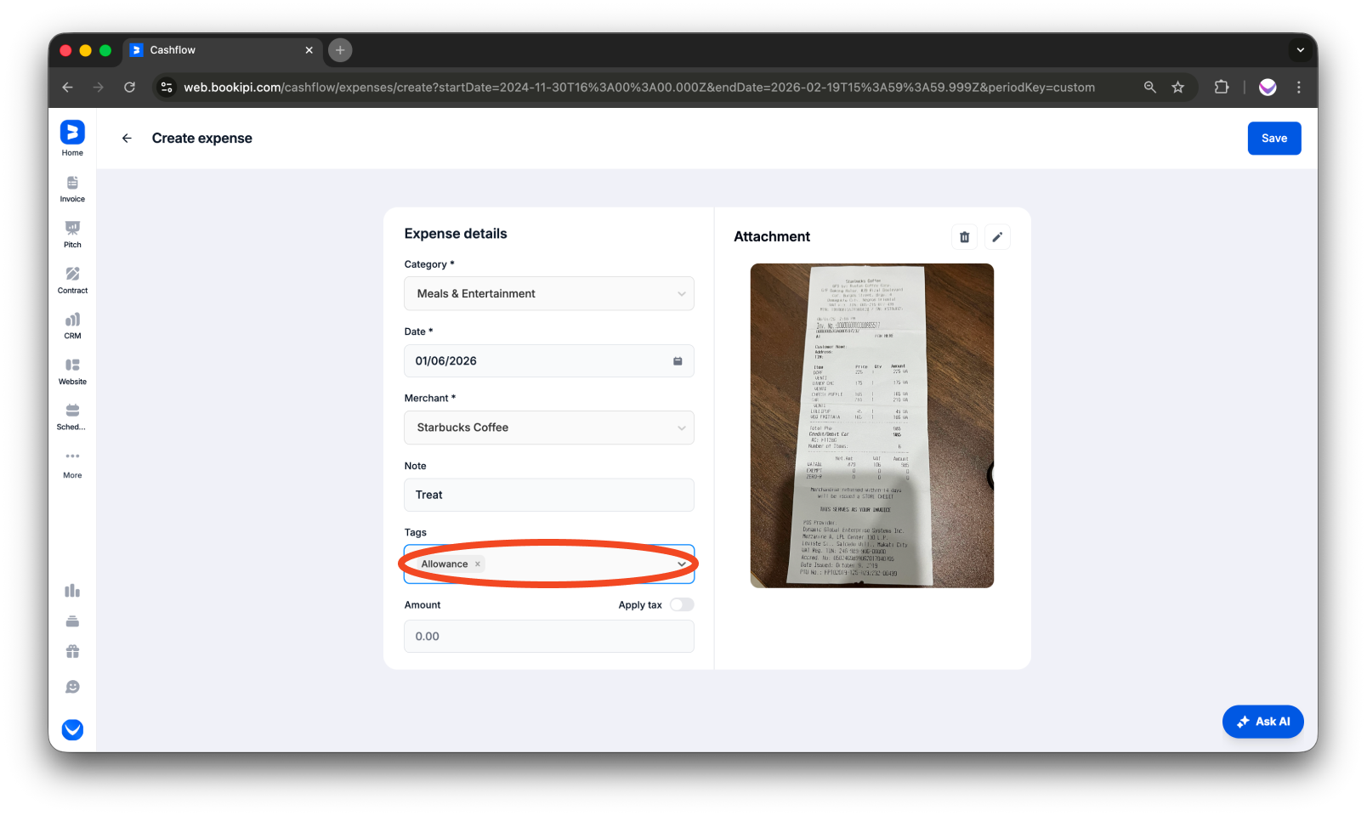Click the blue circular check icon at sidebar bottom
This screenshot has height=816, width=1367.
(72, 729)
